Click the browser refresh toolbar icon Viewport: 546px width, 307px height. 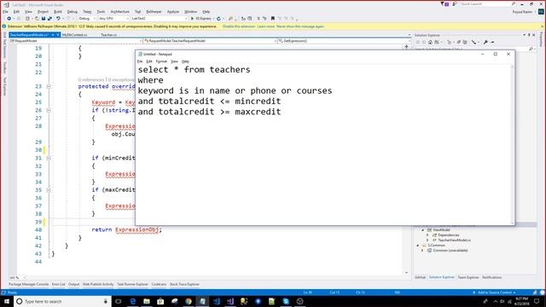point(218,19)
